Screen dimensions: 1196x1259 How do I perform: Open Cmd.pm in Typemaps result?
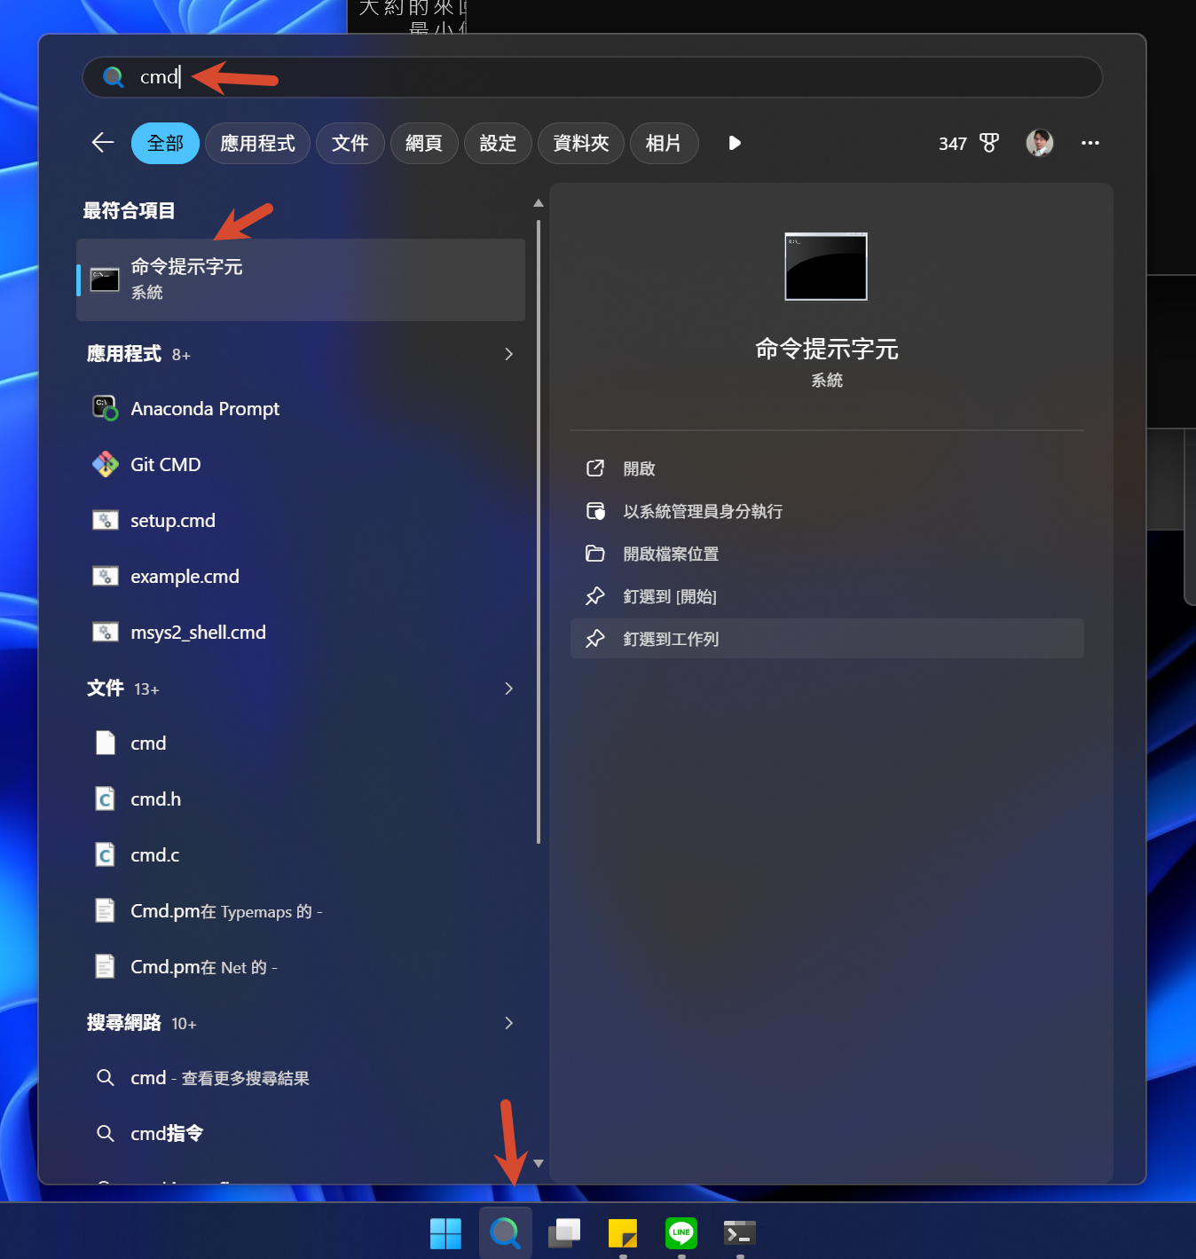pyautogui.click(x=301, y=911)
